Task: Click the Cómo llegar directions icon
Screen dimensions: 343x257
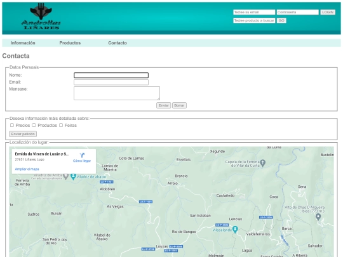Action: [82, 155]
